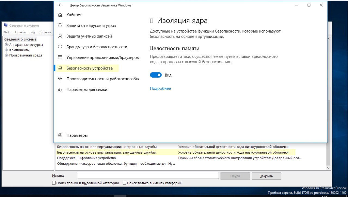Check Поиск только в именах категорий

(124, 183)
